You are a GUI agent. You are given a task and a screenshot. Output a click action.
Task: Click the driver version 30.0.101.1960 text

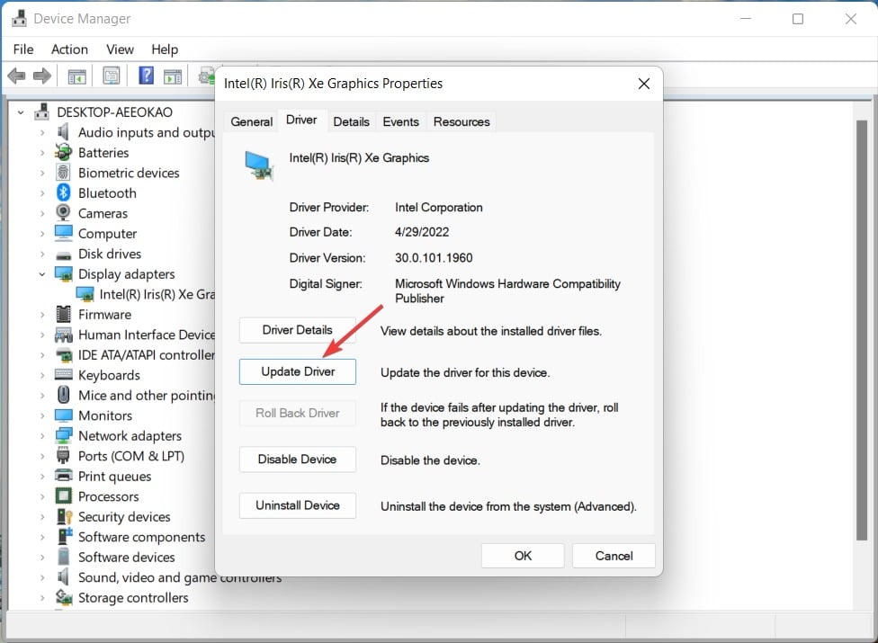[x=434, y=258]
